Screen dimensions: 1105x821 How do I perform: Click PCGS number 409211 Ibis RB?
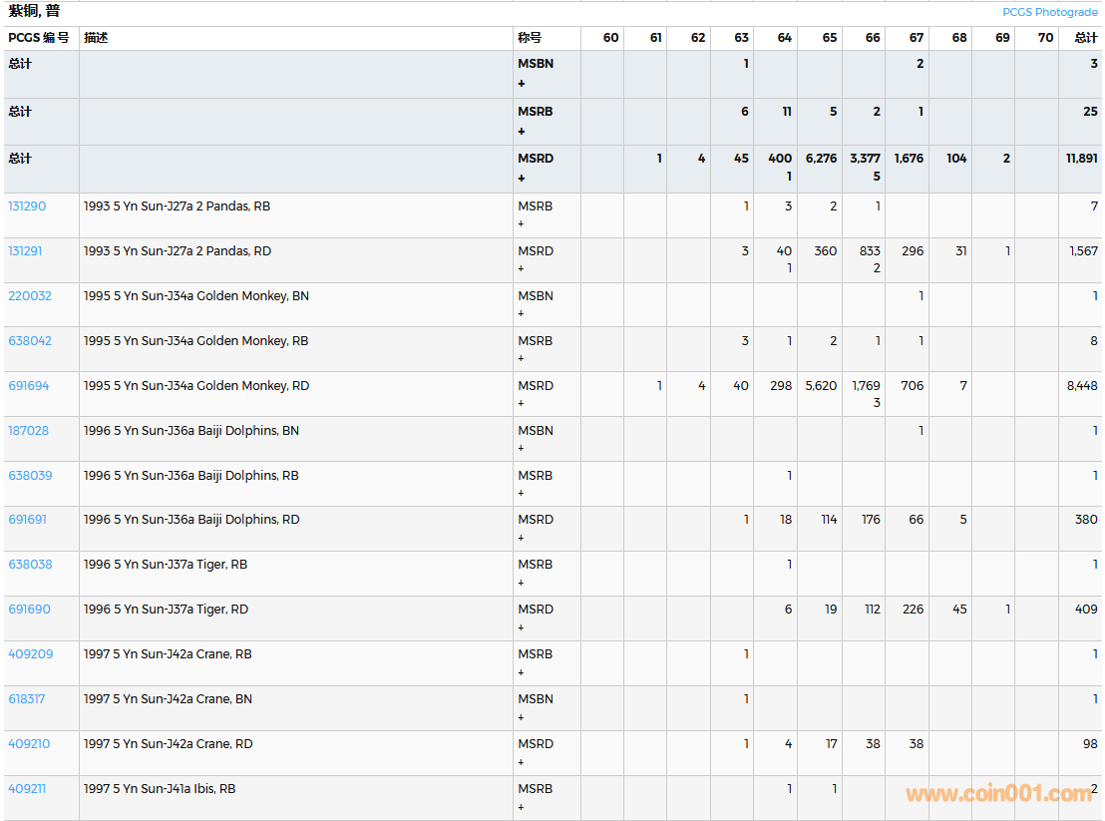(27, 789)
